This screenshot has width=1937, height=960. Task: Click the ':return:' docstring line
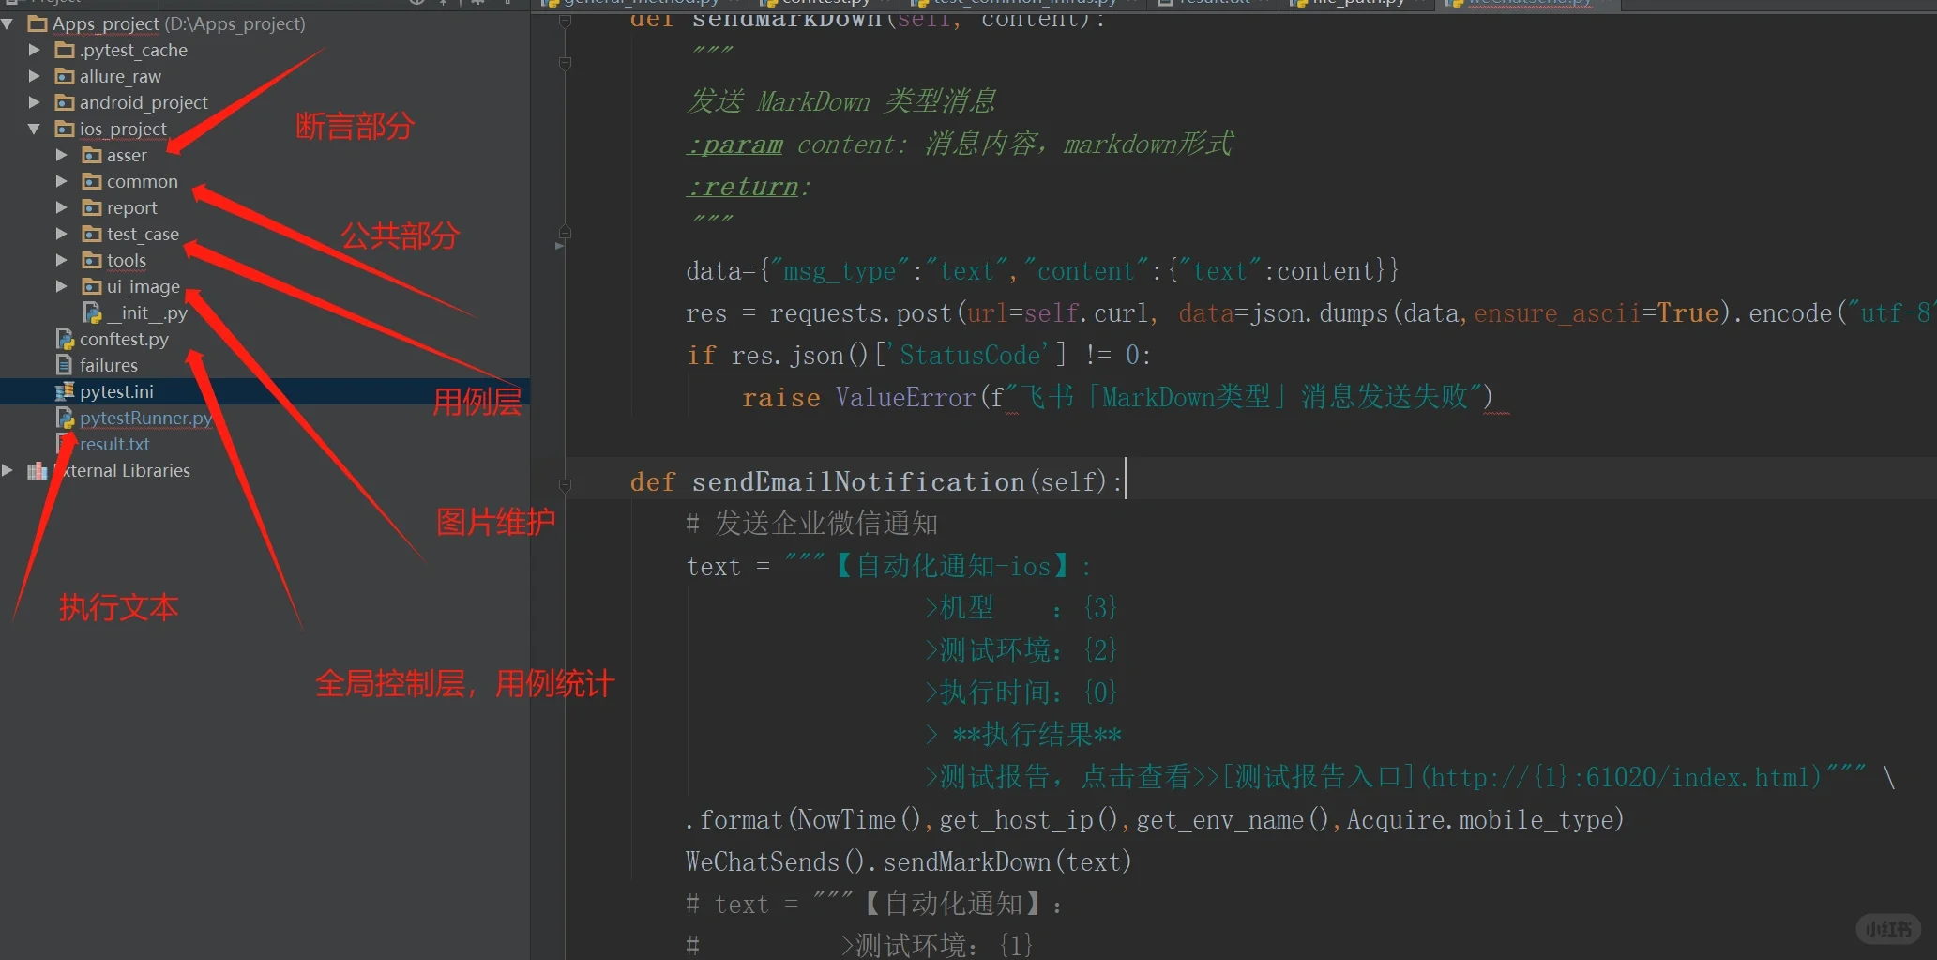pos(749,187)
